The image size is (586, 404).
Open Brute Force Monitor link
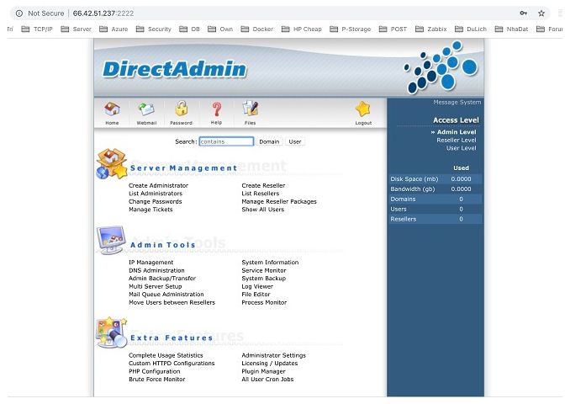[x=157, y=380]
